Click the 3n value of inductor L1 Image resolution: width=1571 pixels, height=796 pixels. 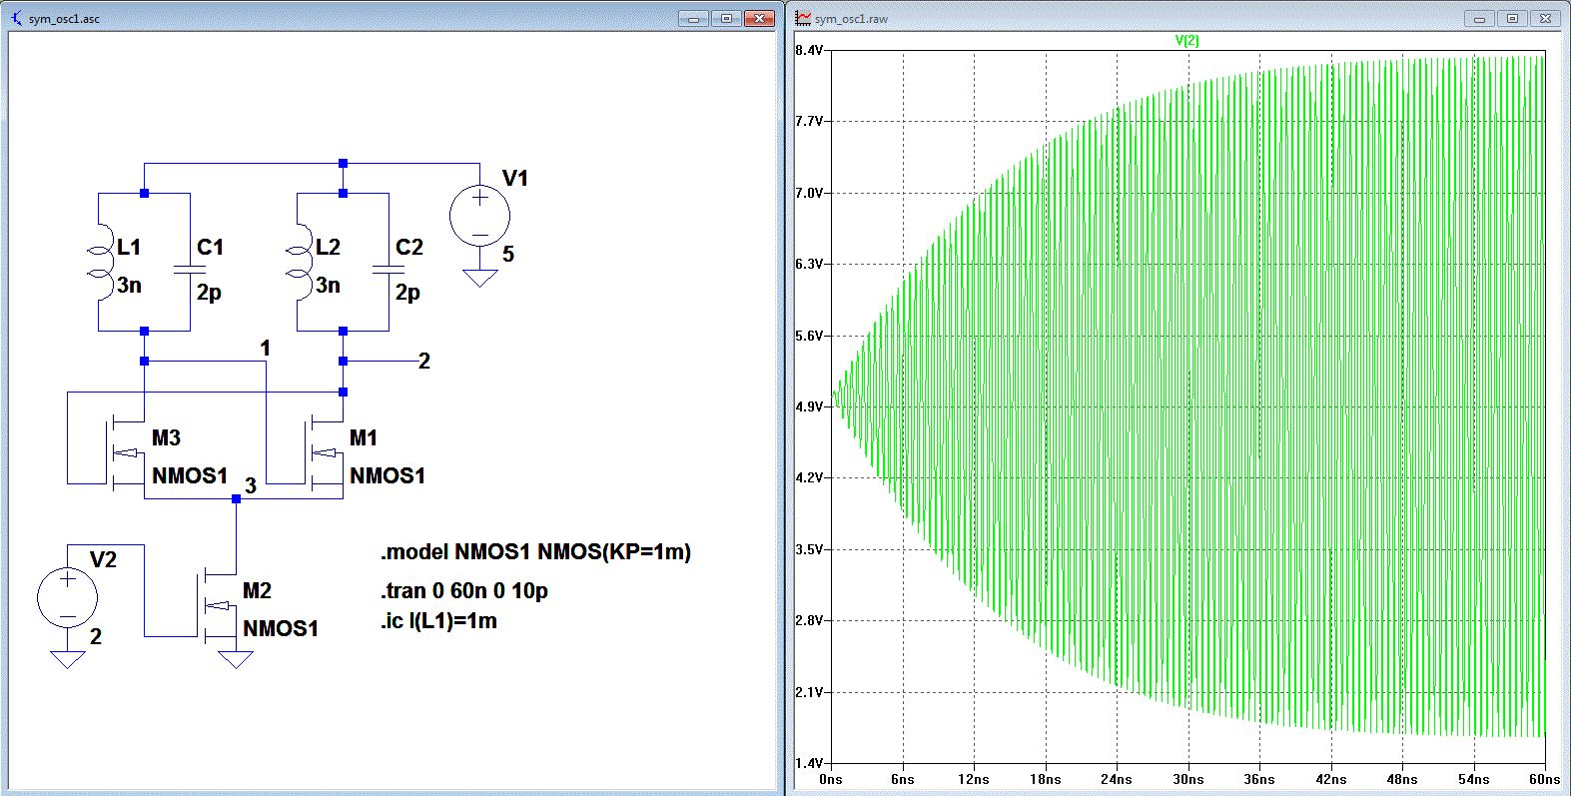tap(130, 286)
